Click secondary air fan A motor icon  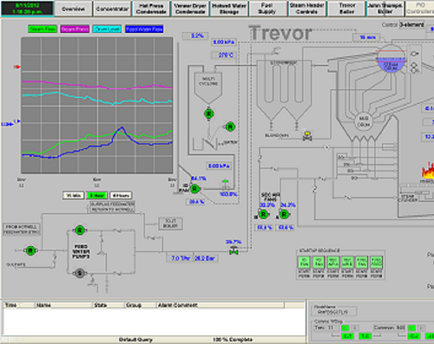pyautogui.click(x=284, y=214)
